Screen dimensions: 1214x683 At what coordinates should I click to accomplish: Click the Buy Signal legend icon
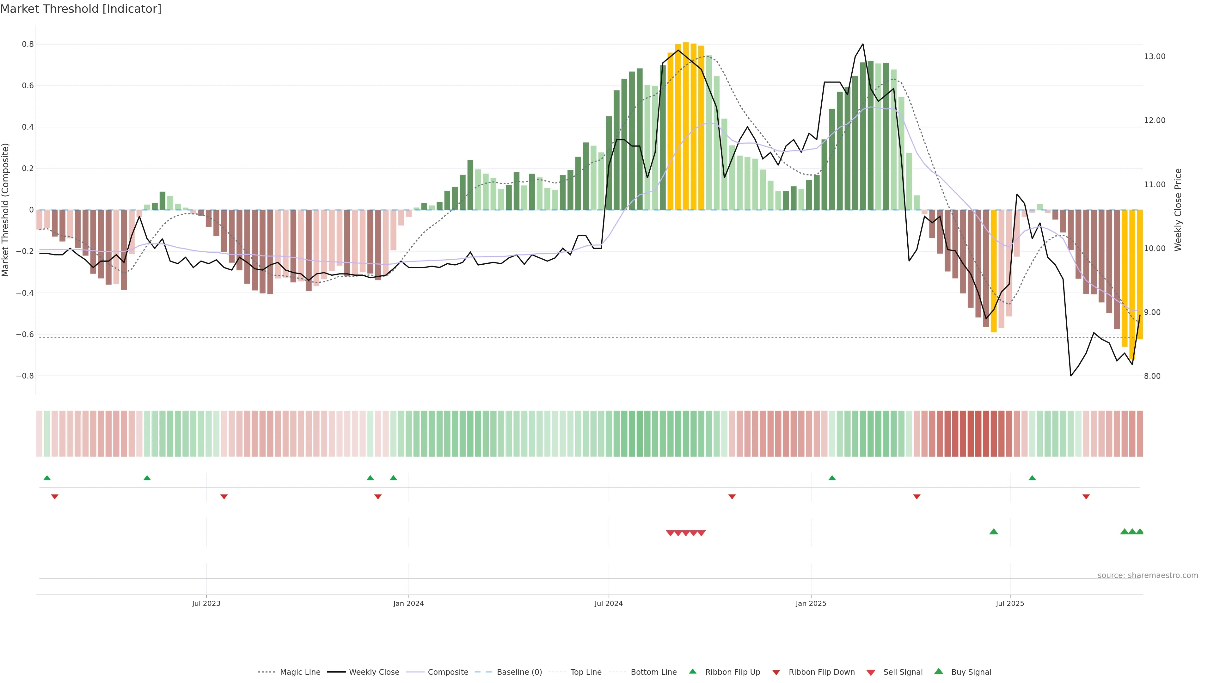point(939,671)
